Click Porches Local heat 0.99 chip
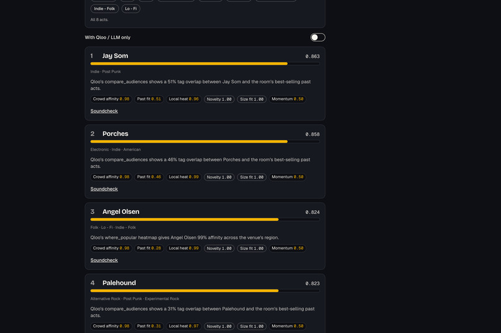Image resolution: width=501 pixels, height=333 pixels. (184, 177)
